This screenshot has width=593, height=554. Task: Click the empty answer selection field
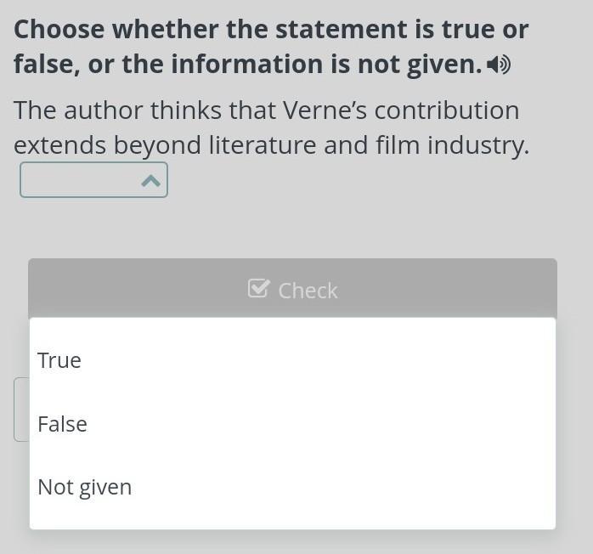[78, 180]
